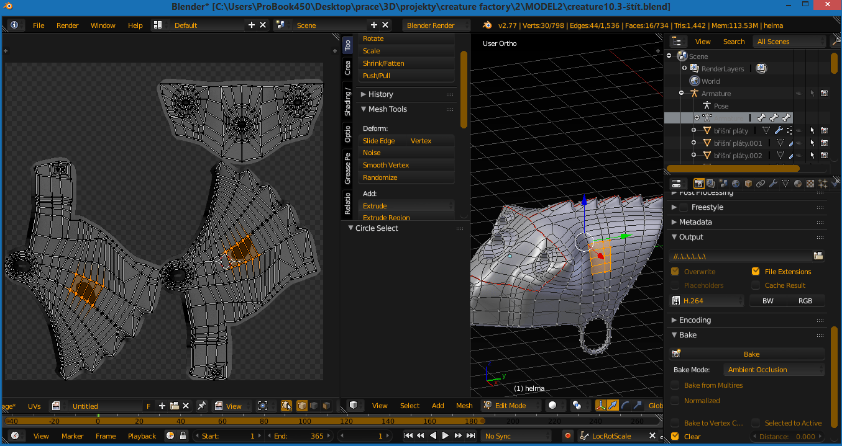Open the Render properties tab (camera icon)
This screenshot has width=842, height=446.
click(x=699, y=184)
